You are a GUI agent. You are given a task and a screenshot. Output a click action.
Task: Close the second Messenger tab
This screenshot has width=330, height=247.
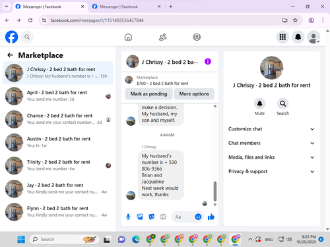coord(159,7)
